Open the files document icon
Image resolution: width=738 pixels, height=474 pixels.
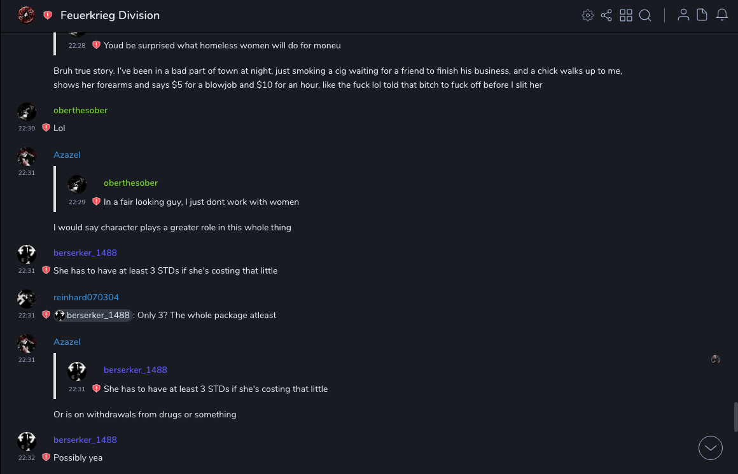(702, 15)
